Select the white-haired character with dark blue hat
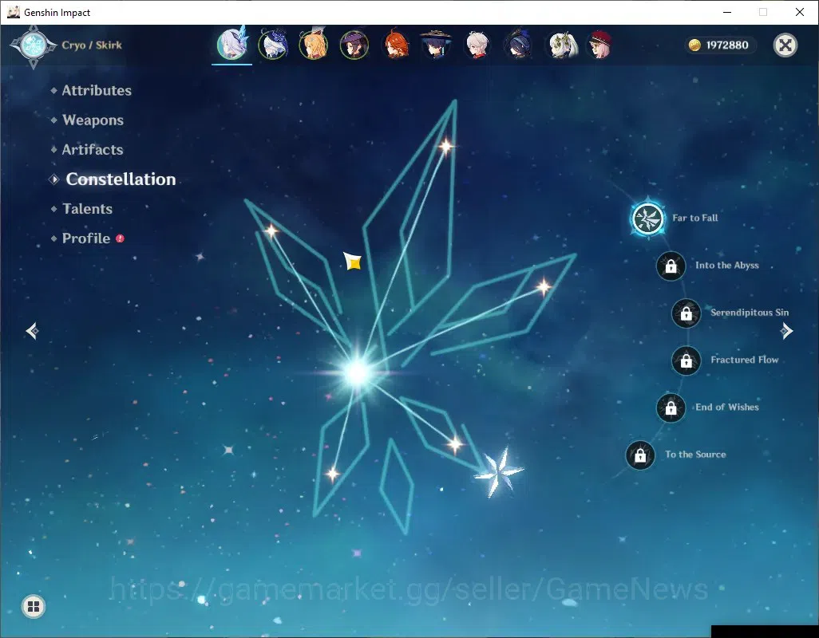The image size is (819, 638). click(273, 45)
